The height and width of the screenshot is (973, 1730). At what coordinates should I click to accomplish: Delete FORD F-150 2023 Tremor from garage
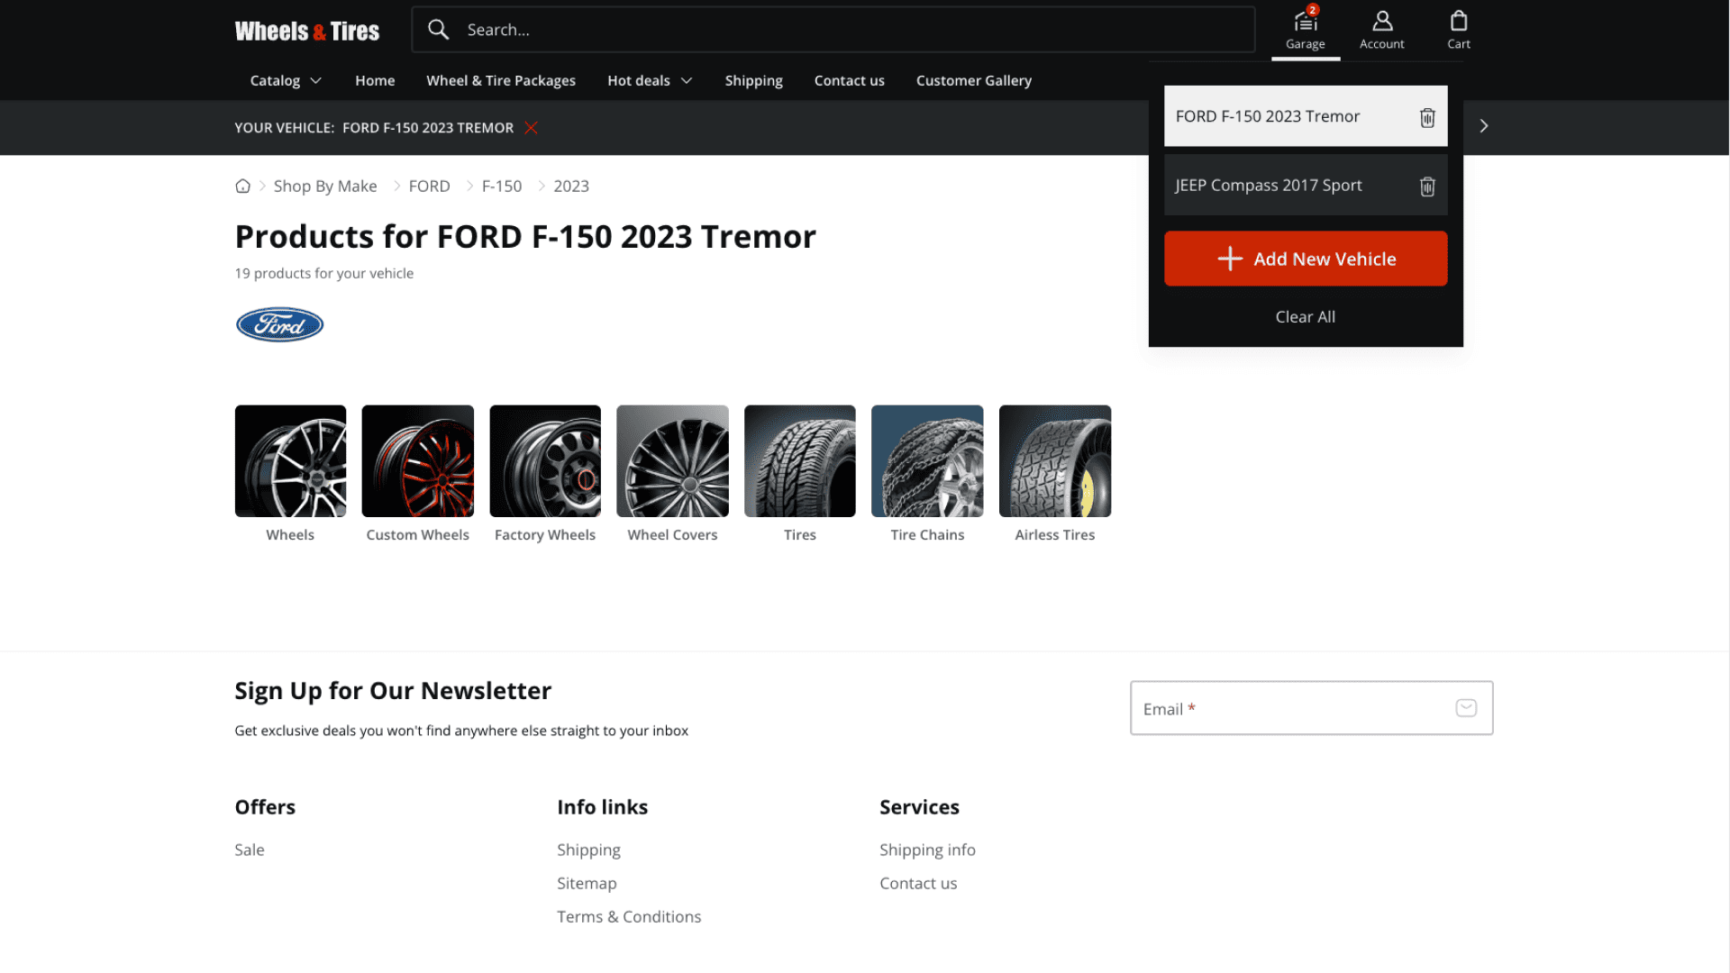point(1427,117)
